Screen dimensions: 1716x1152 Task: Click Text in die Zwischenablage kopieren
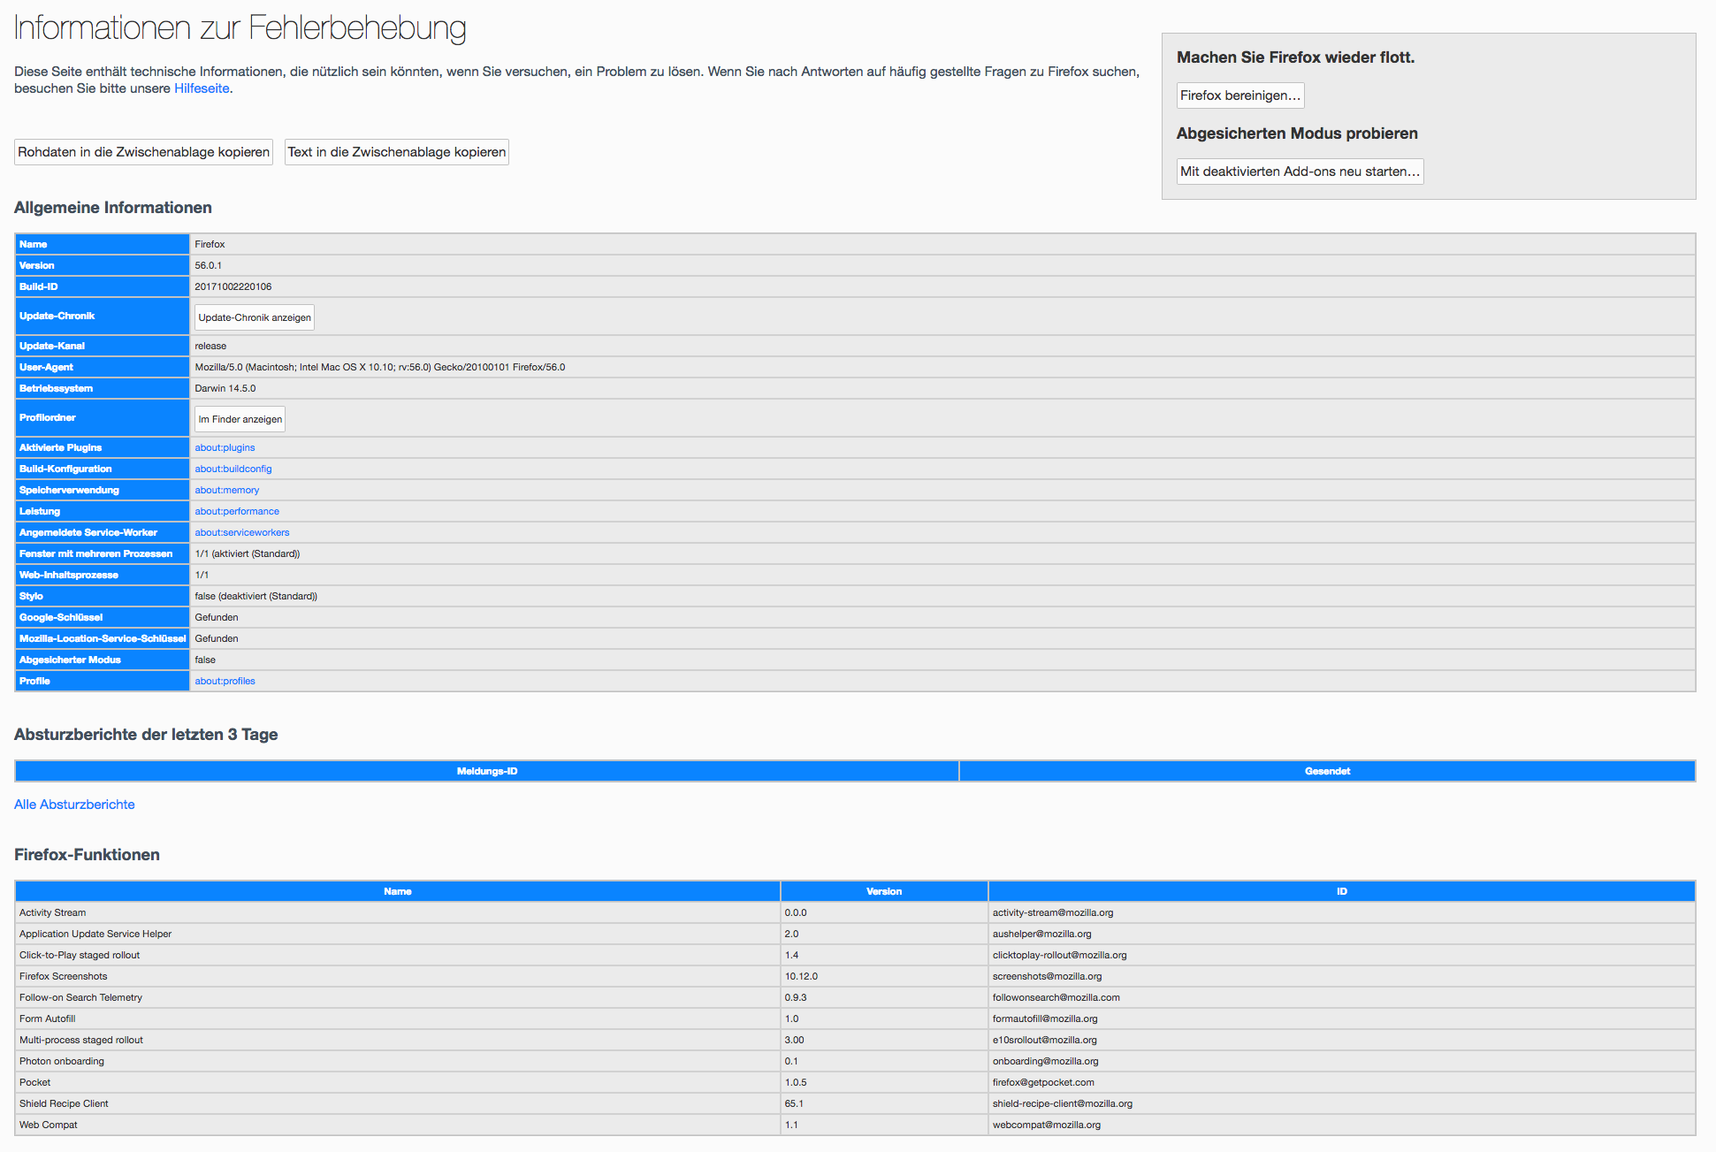(396, 152)
